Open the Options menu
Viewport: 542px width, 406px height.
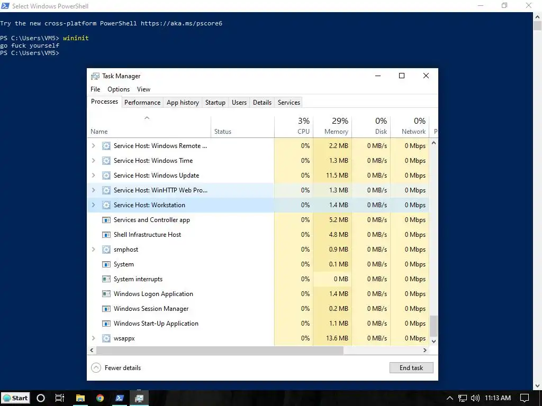(119, 89)
